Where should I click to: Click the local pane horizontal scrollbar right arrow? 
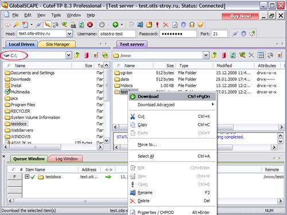coord(100,147)
